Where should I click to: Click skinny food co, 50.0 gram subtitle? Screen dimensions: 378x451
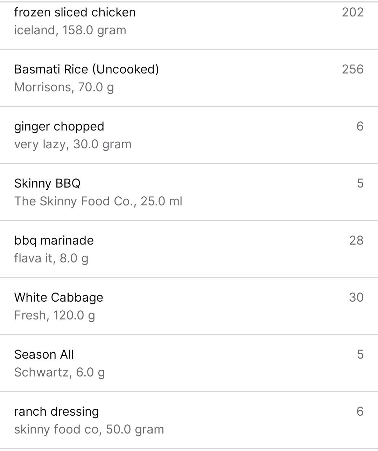click(89, 429)
